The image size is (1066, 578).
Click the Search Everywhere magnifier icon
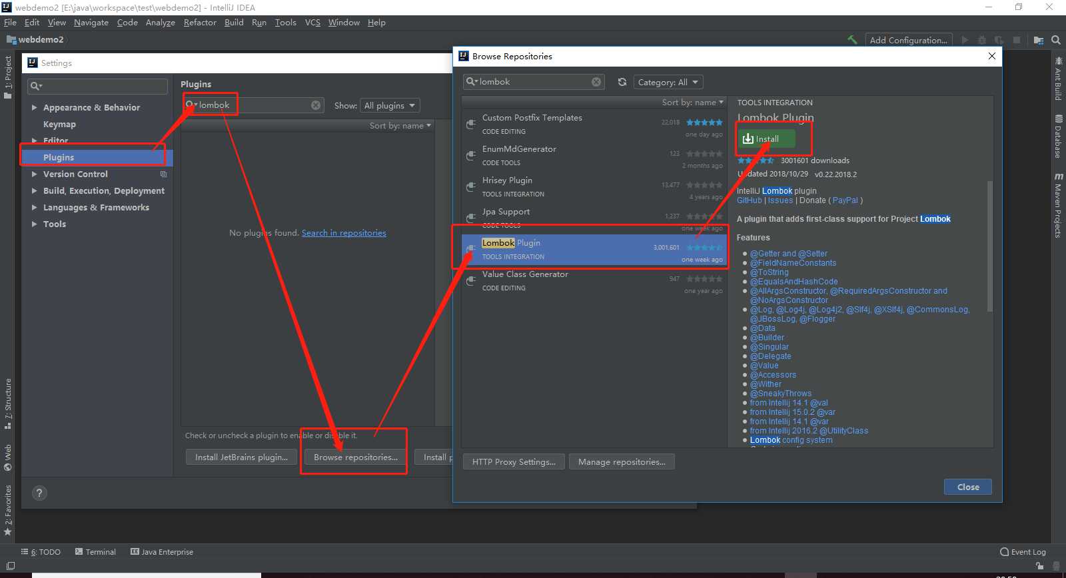(x=1056, y=40)
